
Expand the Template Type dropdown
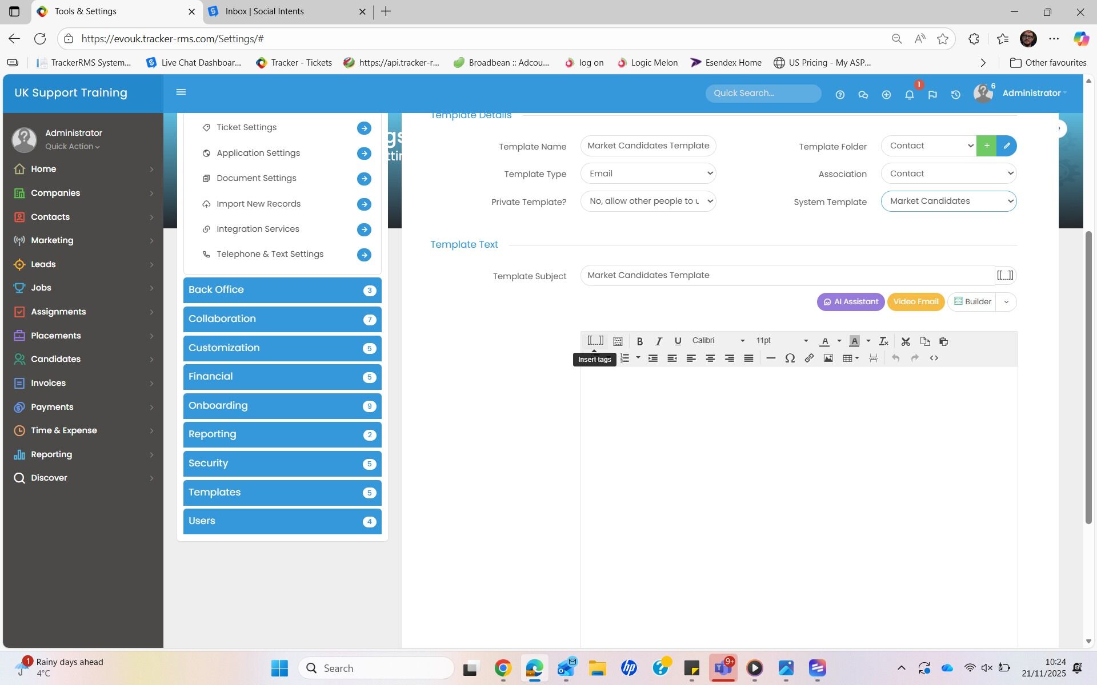pyautogui.click(x=648, y=174)
